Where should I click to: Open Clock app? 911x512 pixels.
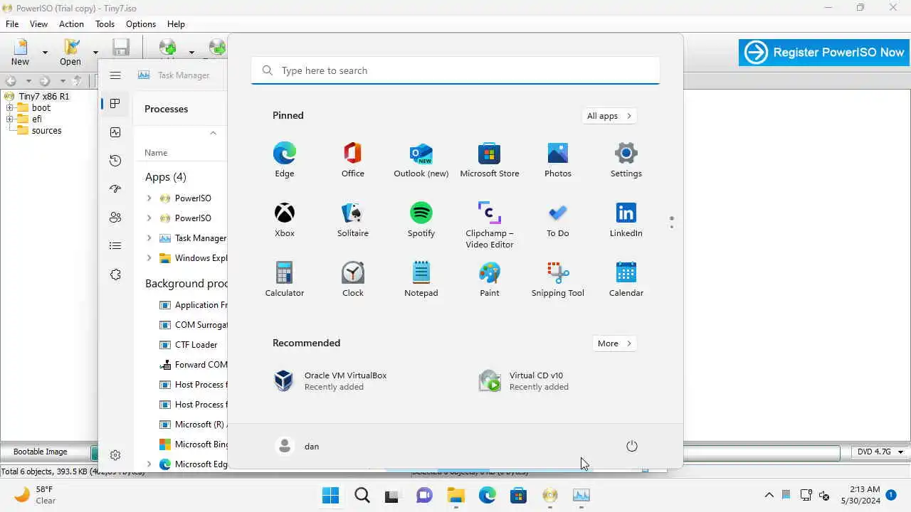[x=352, y=279]
